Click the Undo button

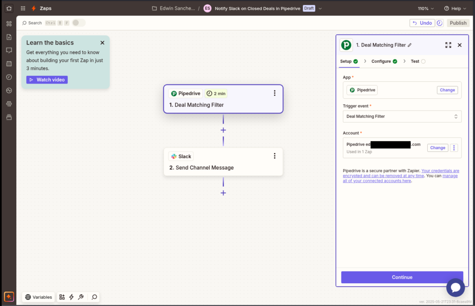click(x=422, y=23)
